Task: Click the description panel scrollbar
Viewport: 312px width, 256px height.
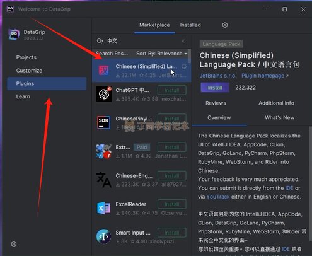Action: tap(311, 183)
